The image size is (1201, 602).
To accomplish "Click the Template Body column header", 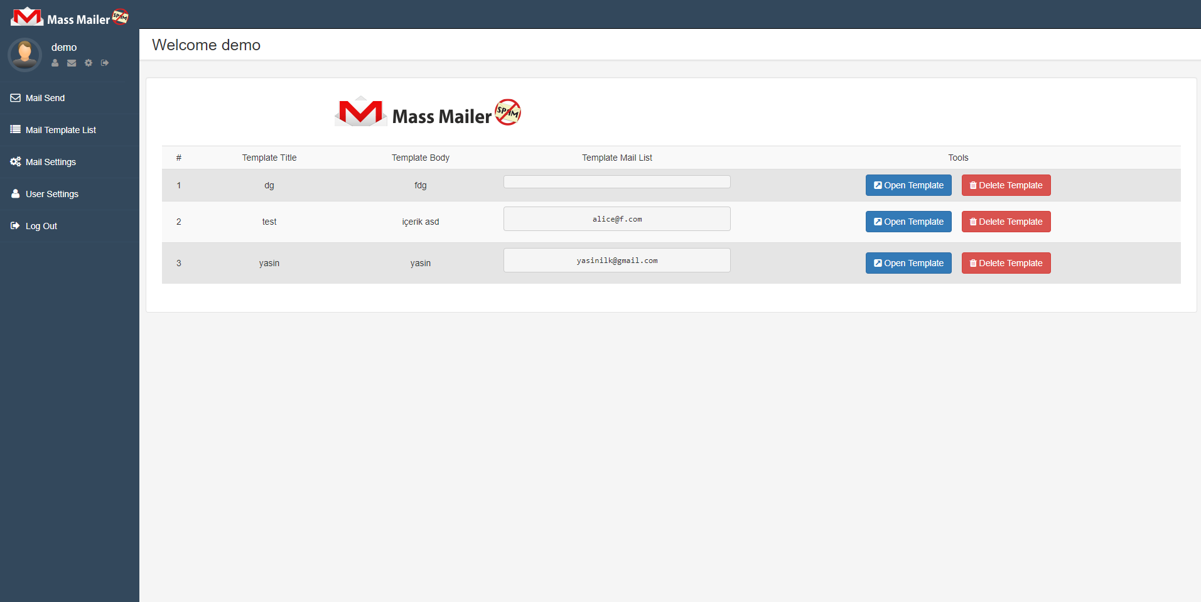I will click(421, 158).
